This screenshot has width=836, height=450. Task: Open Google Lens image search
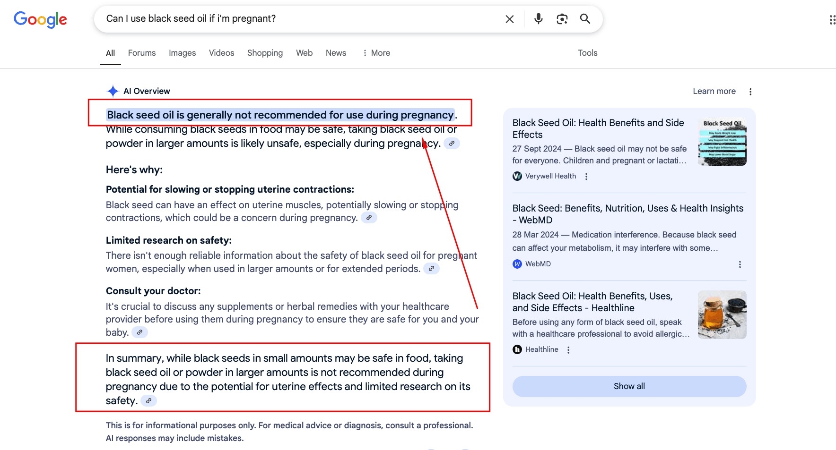point(562,19)
